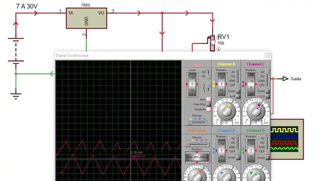Select the oscilloscope instrument component

[x=287, y=139]
